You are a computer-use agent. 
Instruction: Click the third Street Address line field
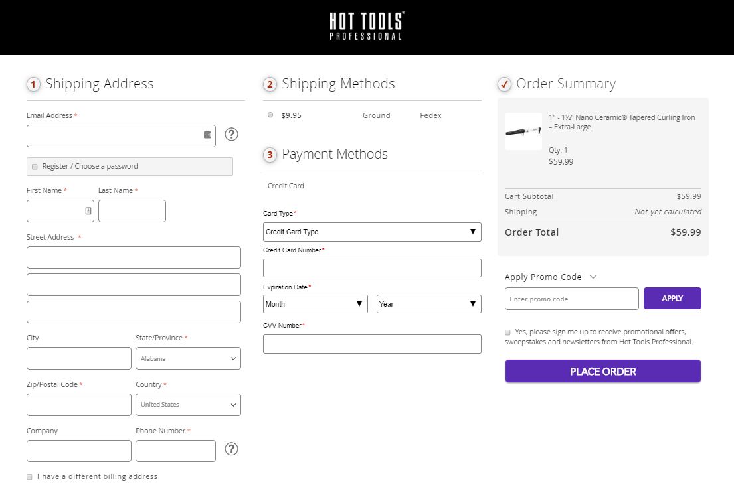click(134, 312)
